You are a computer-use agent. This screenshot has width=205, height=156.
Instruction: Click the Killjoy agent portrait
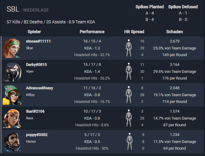[x=12, y=95]
